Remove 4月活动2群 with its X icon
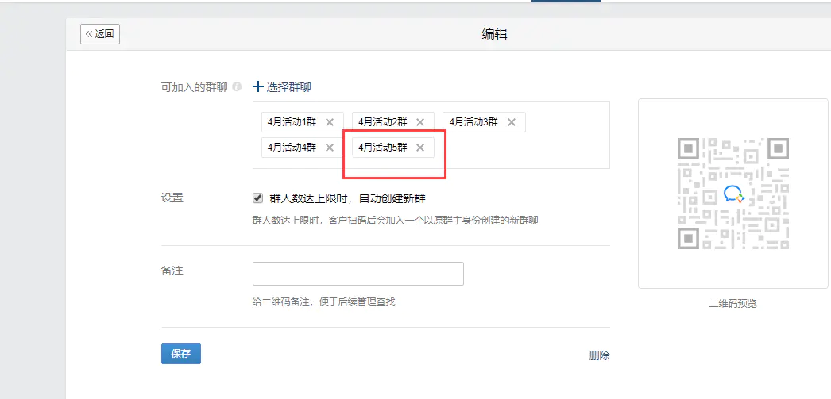The height and width of the screenshot is (399, 831). click(x=420, y=122)
